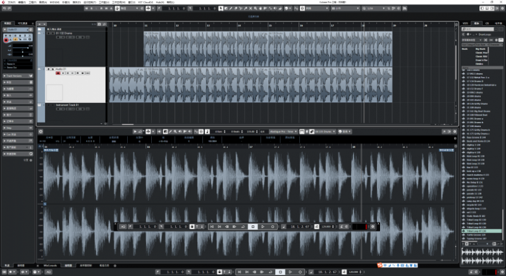
Task: Click the find tracks magnifier icon
Action: click(104, 24)
